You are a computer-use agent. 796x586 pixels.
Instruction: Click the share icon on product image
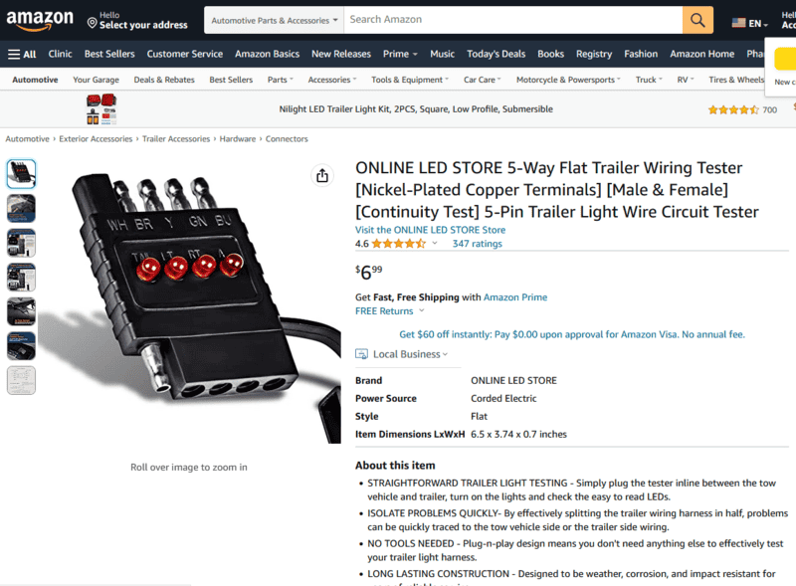click(x=322, y=176)
